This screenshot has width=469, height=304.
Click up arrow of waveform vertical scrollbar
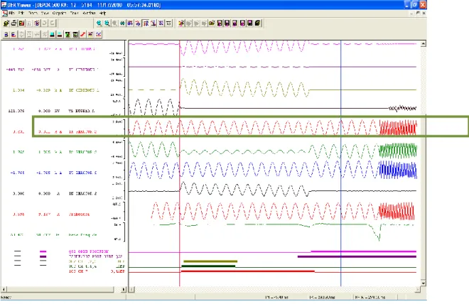pyautogui.click(x=424, y=43)
